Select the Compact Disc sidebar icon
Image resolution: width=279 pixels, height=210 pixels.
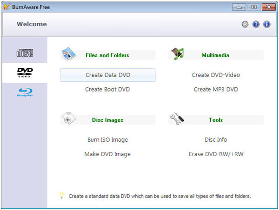[x=25, y=52]
